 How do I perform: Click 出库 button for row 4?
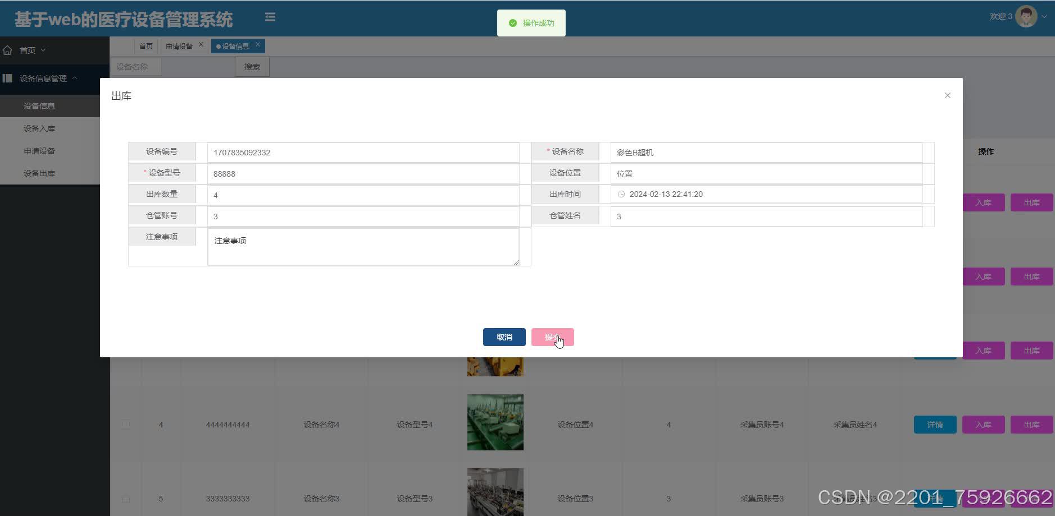pyautogui.click(x=1031, y=425)
